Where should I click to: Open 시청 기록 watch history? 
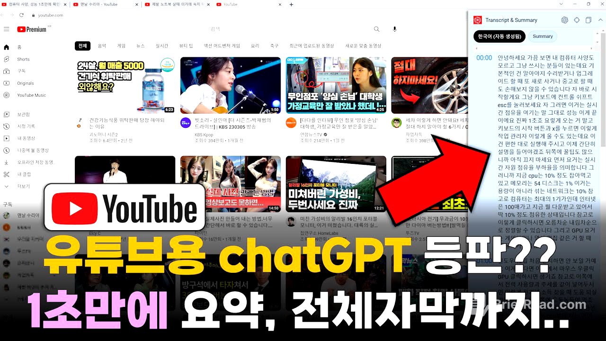pos(24,126)
